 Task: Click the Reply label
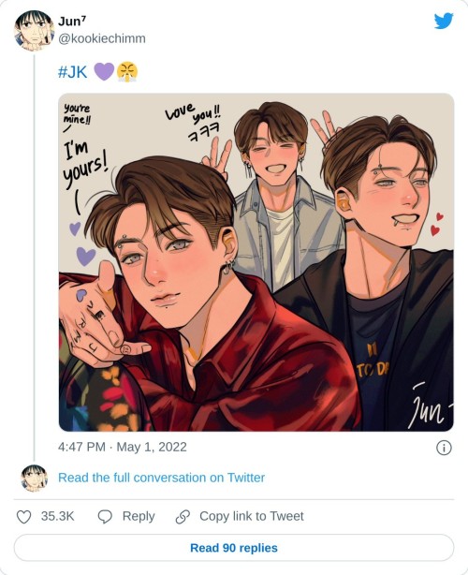[139, 516]
